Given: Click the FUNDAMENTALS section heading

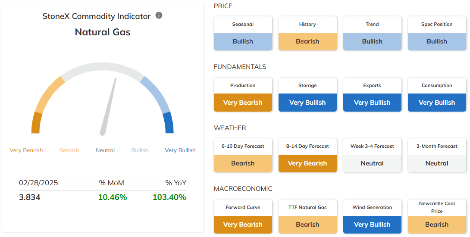Looking at the screenshot, I should (x=240, y=67).
